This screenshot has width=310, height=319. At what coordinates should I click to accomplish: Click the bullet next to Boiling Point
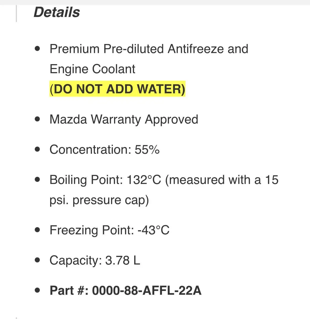37,179
